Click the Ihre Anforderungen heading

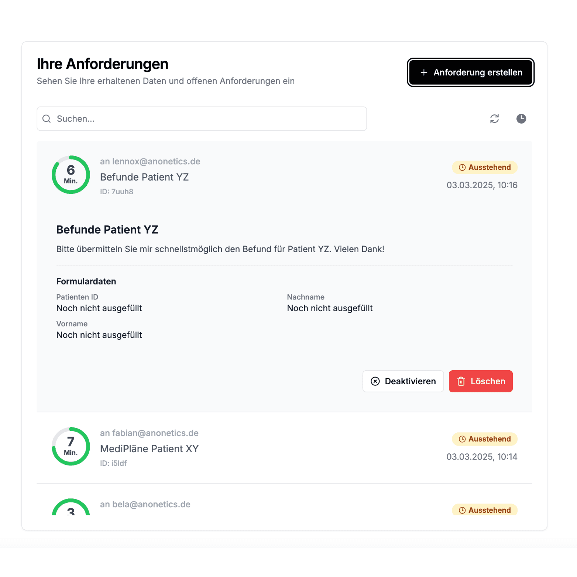[x=103, y=64]
